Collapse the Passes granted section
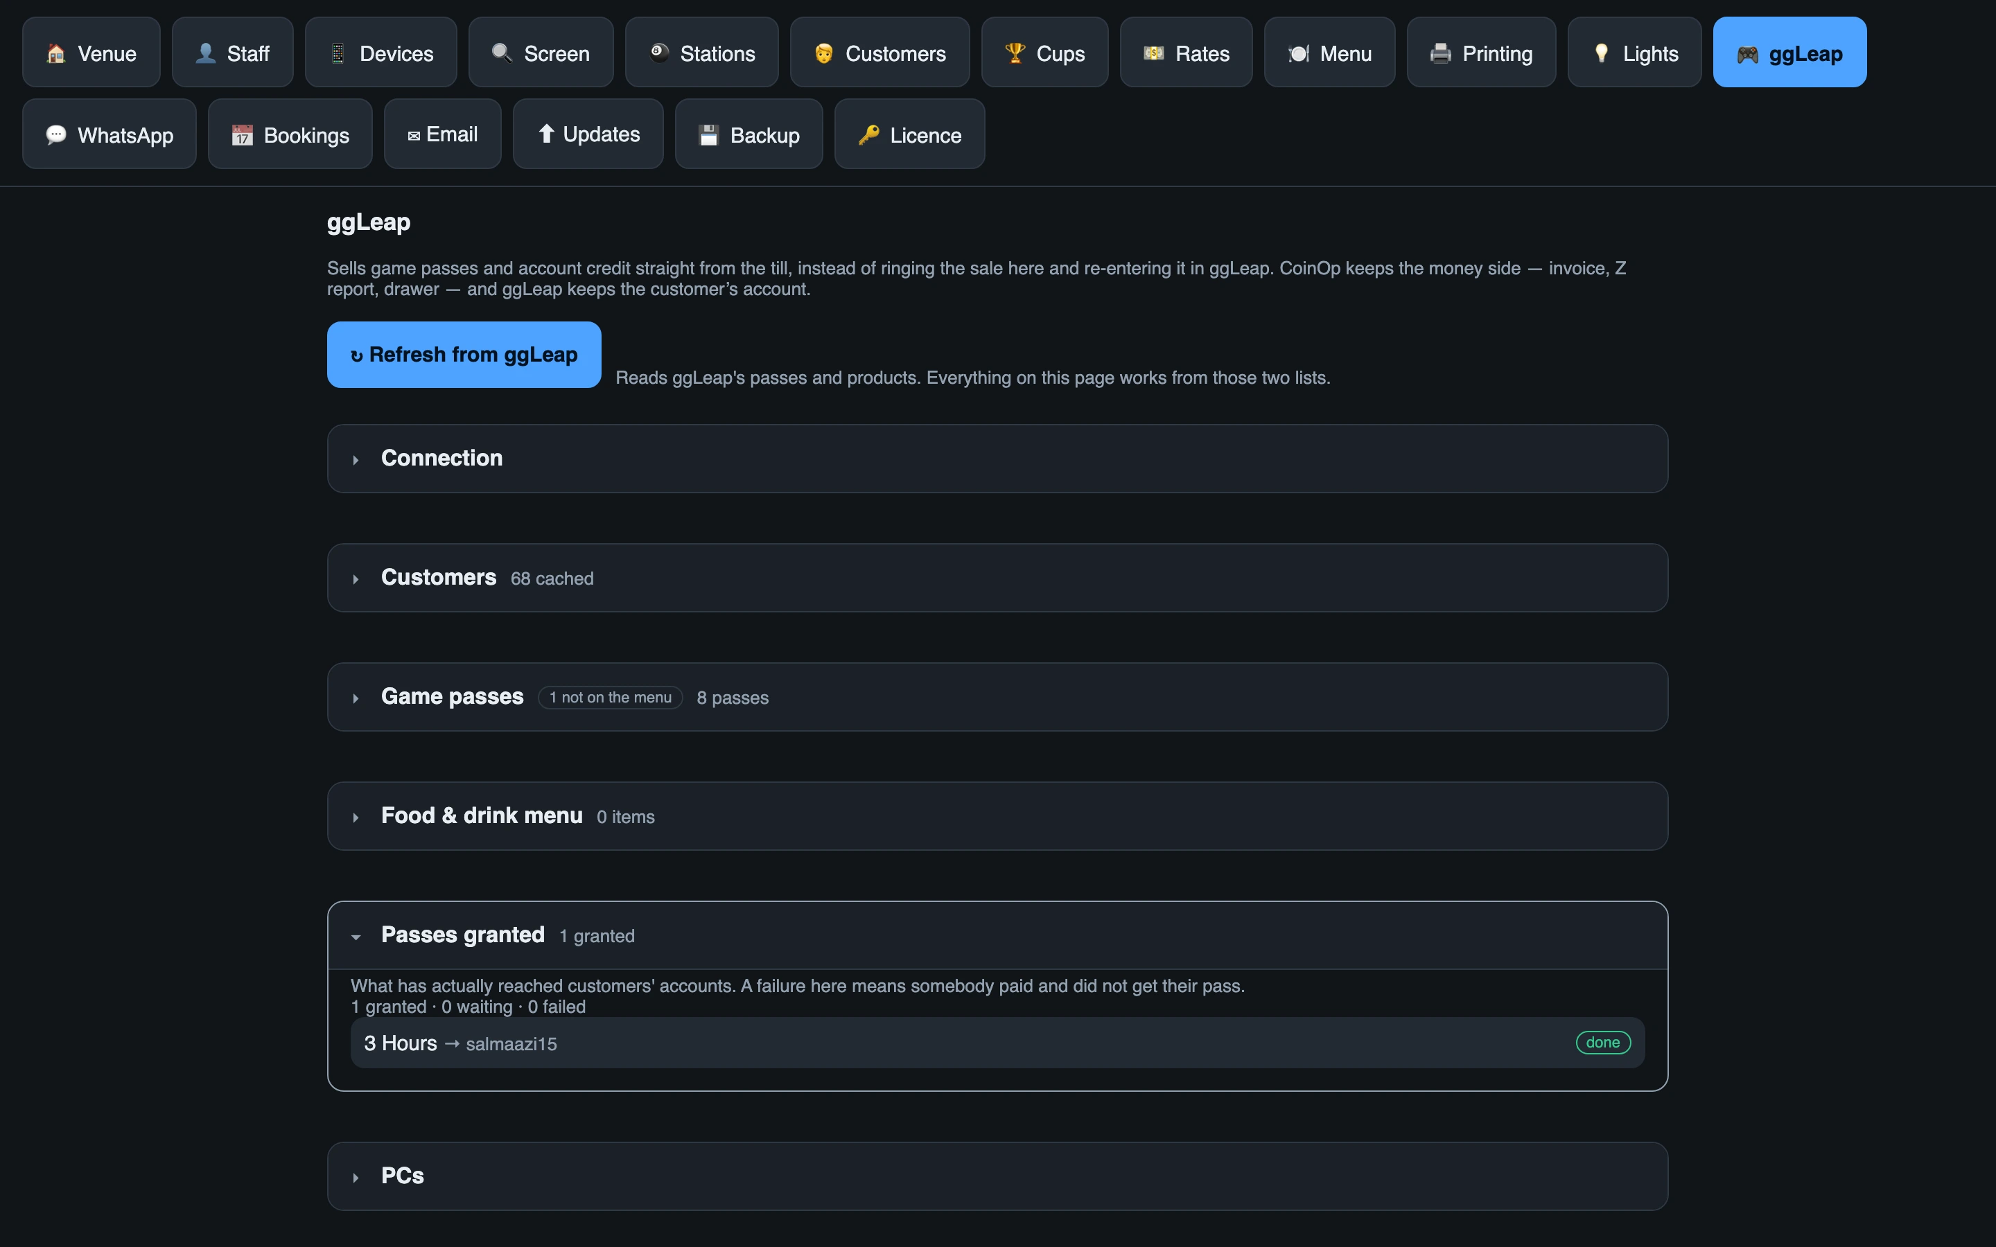 [997, 935]
